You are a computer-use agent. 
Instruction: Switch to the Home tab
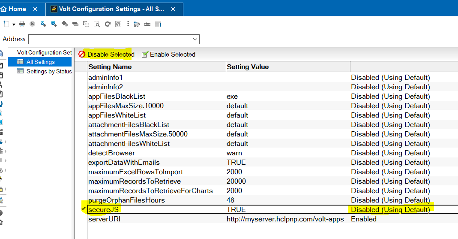[x=17, y=9]
